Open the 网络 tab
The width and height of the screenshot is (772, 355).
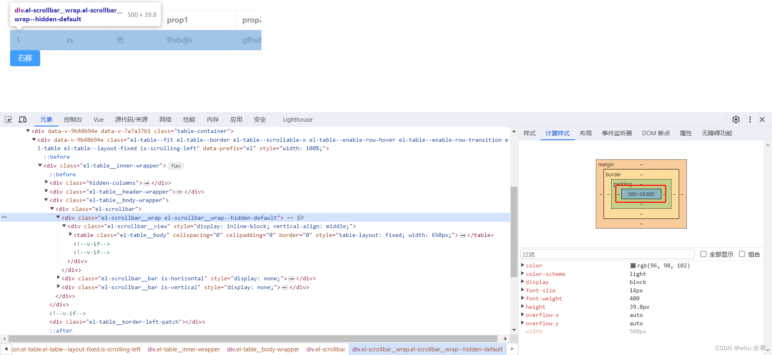(x=165, y=120)
